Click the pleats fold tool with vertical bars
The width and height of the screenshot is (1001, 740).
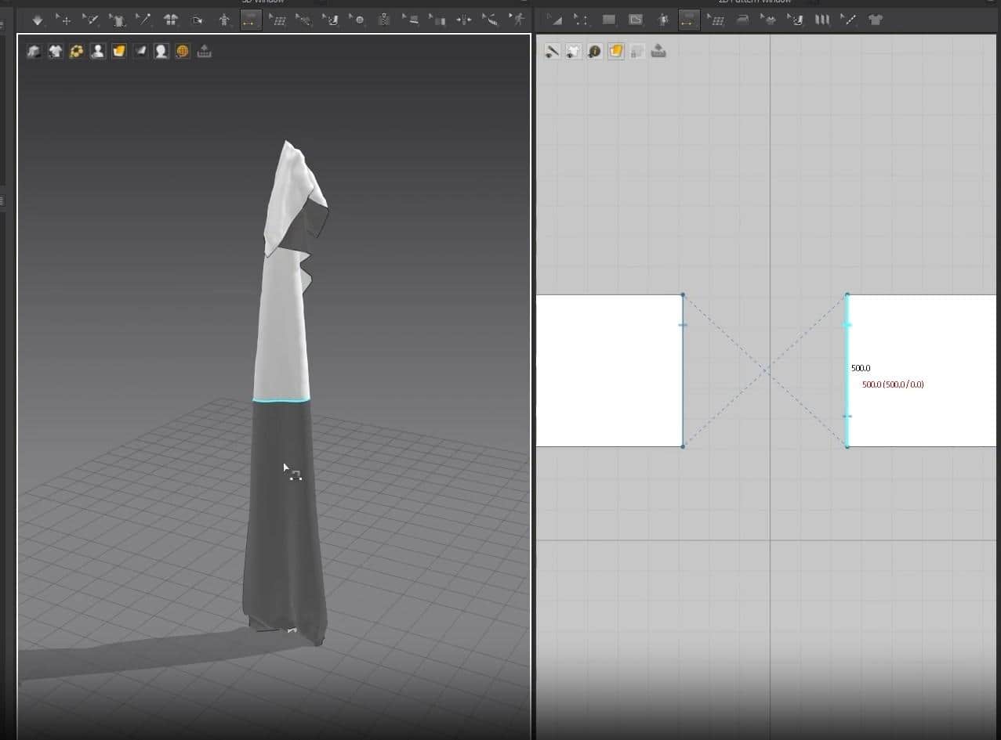pos(822,20)
